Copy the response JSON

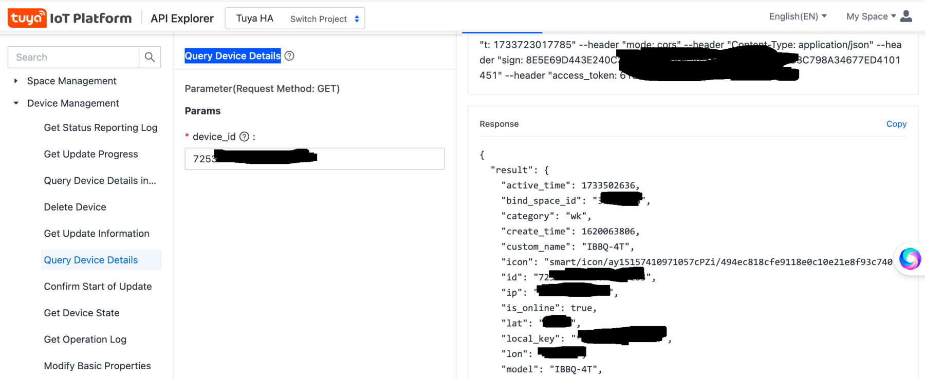pos(896,124)
